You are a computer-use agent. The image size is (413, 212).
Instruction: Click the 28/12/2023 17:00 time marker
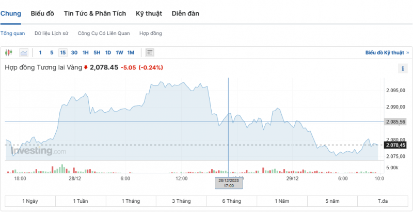(x=228, y=183)
